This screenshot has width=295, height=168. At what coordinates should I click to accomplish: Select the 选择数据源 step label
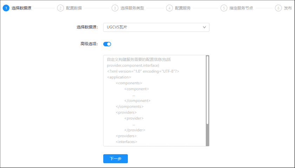coord(21,8)
